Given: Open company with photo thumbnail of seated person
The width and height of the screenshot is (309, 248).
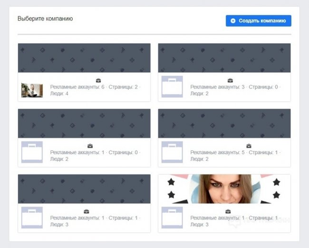Looking at the screenshot, I should click(x=32, y=90).
